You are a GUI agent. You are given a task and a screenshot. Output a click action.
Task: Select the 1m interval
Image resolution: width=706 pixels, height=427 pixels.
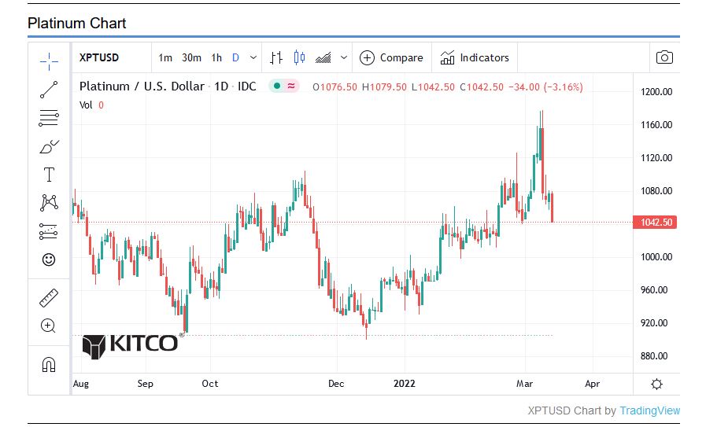(165, 57)
